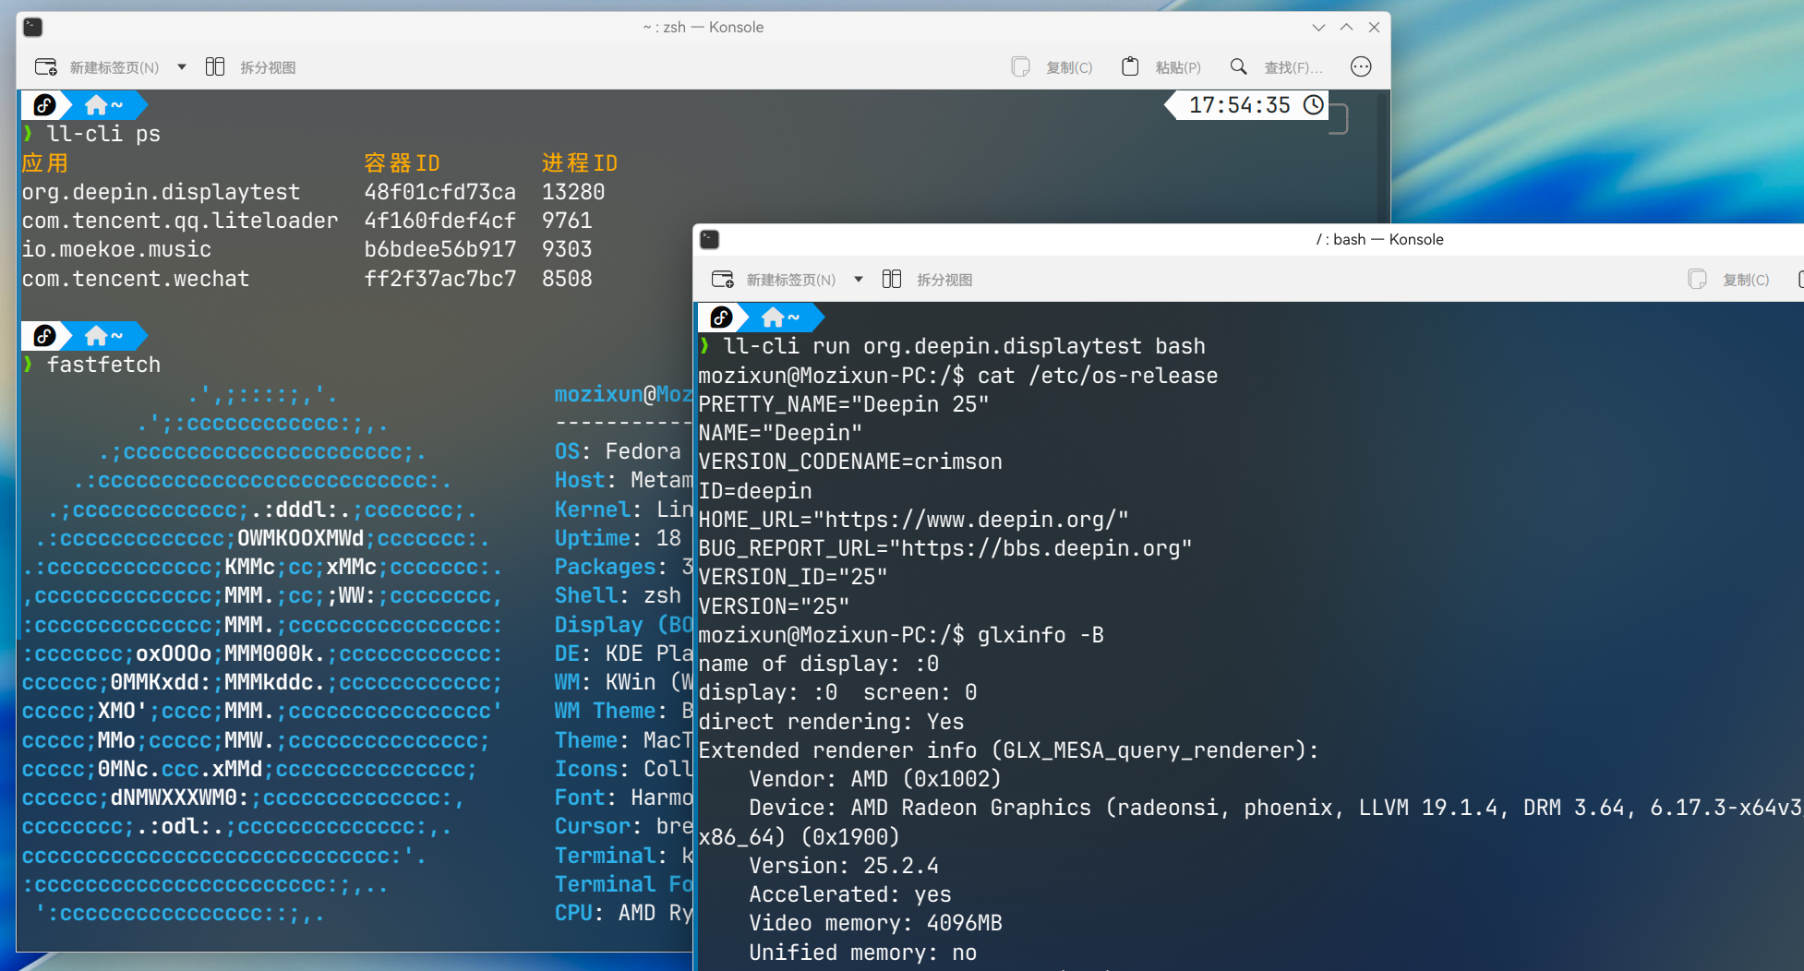Expand new tab dropdown arrow in zsh window
This screenshot has height=971, width=1804.
[182, 67]
